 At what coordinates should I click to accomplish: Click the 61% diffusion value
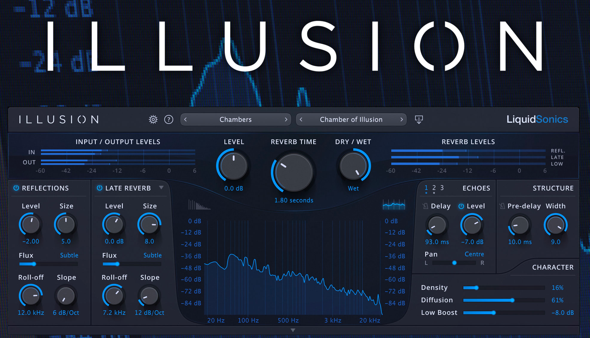[557, 300]
